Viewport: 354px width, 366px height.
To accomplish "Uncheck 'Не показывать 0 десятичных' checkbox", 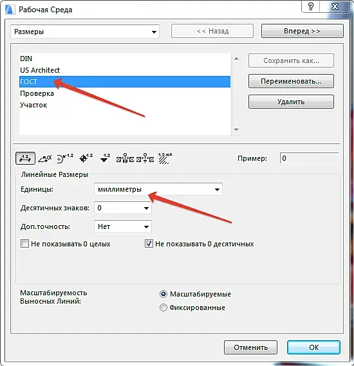I will [149, 244].
